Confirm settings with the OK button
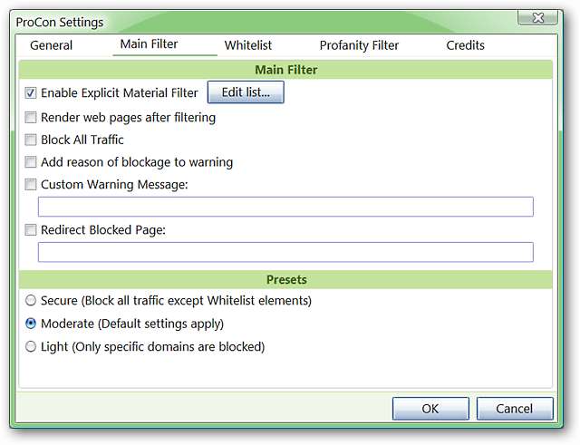580x445 pixels. click(430, 409)
